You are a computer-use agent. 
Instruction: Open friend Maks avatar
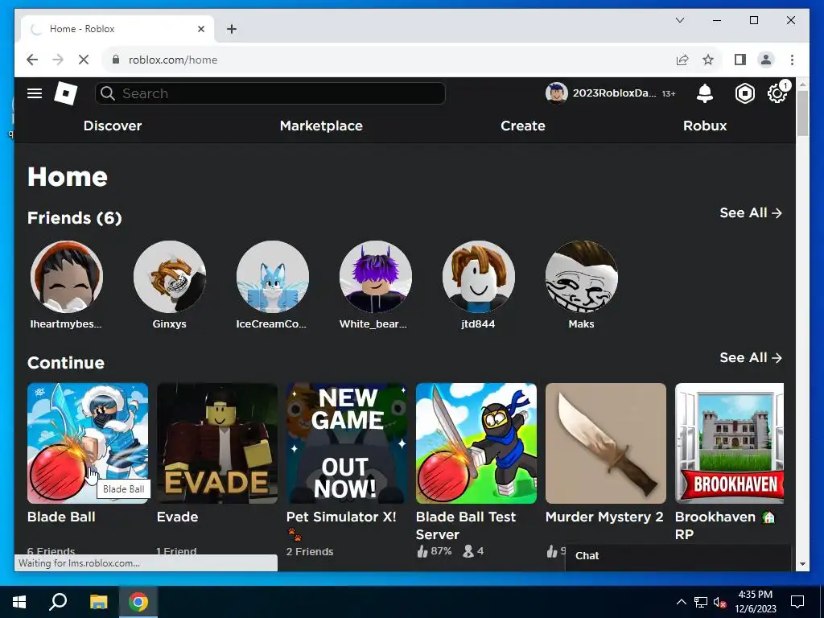tap(581, 277)
